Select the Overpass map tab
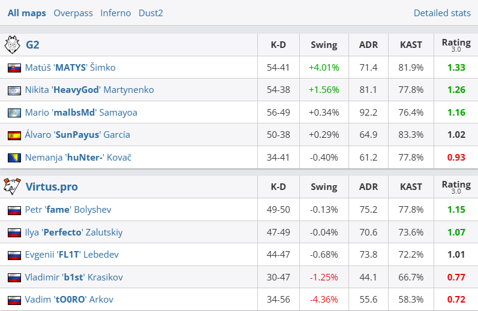This screenshot has height=311, width=478. pyautogui.click(x=73, y=13)
